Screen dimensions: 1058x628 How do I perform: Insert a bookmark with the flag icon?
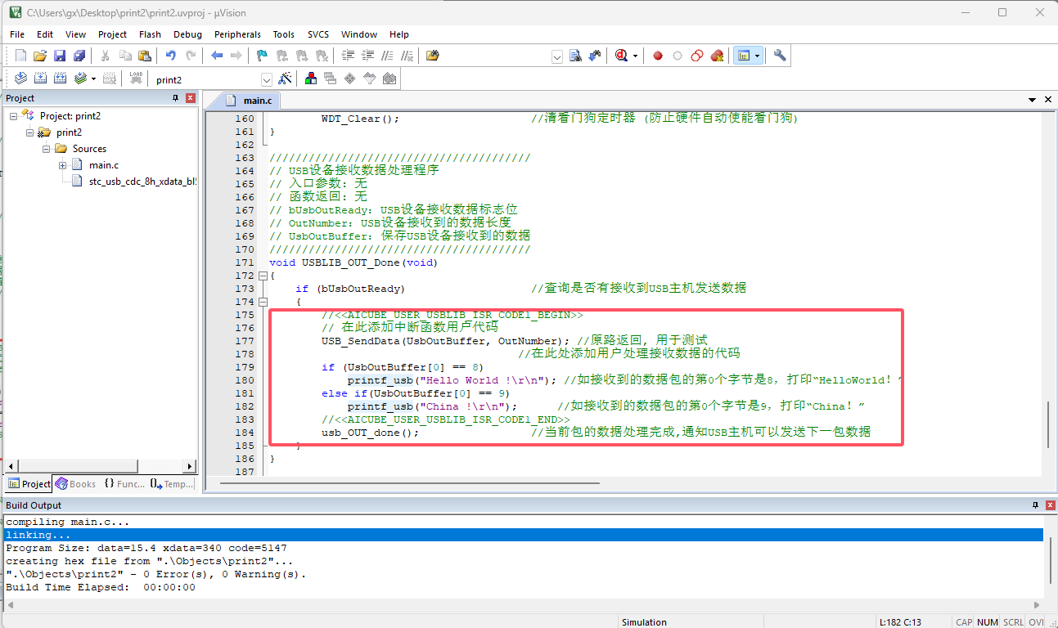pos(262,56)
